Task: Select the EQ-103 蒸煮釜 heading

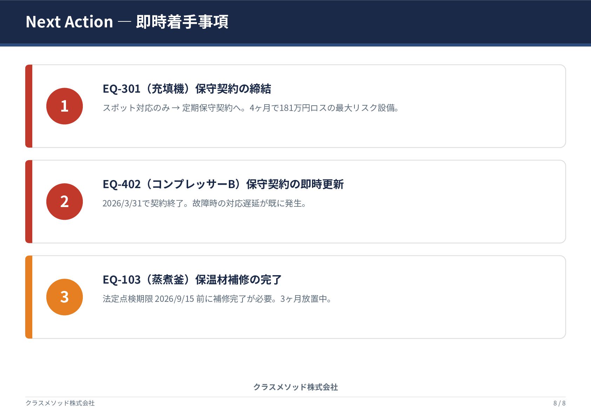Action: pos(192,280)
